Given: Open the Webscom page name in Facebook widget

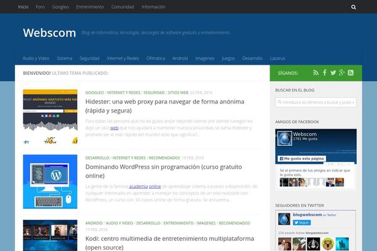Looking at the screenshot, I should [x=305, y=134].
